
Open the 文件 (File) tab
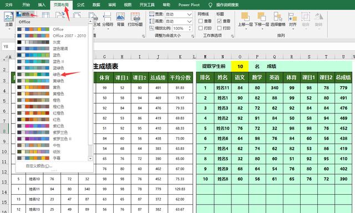point(9,5)
